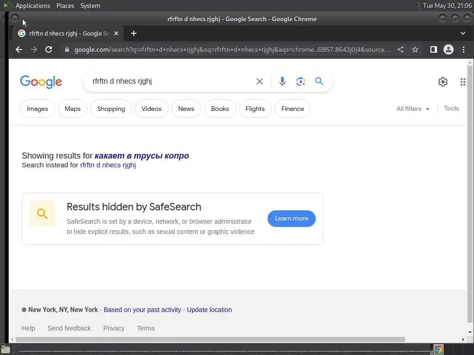Click the corrected Russian query link
This screenshot has width=474, height=355.
[x=142, y=156]
